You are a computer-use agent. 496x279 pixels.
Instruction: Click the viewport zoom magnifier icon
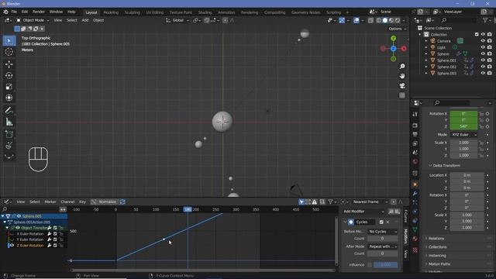pyautogui.click(x=402, y=67)
